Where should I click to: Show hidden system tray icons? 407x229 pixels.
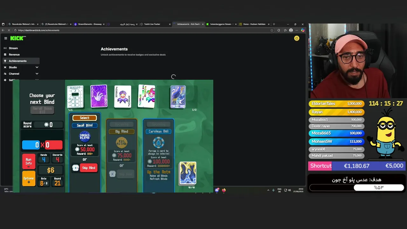point(268,190)
